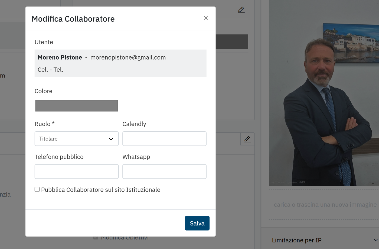
Task: Click the sparkle AI-generated content icon on photo
Action: pyautogui.click(x=273, y=182)
